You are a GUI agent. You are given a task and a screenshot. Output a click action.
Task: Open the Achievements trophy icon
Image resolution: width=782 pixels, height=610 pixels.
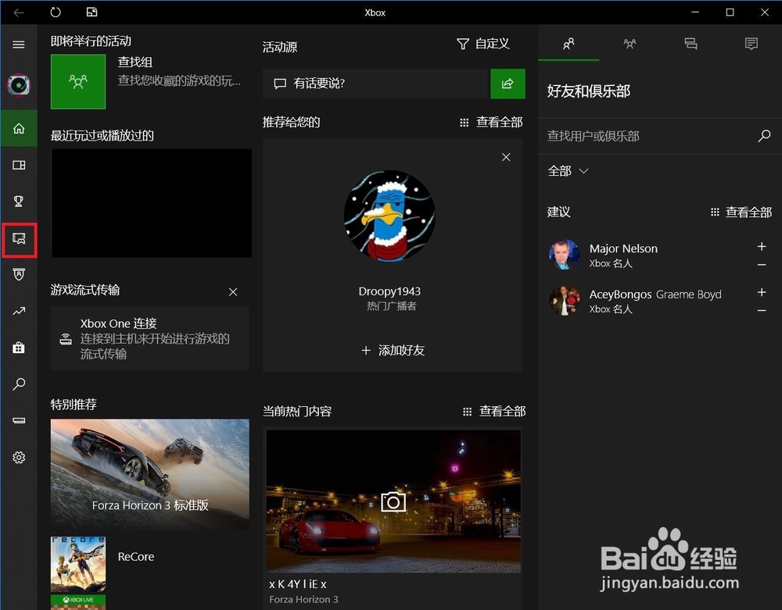[19, 202]
